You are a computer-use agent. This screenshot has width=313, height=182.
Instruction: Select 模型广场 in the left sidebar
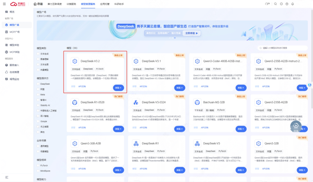tap(16, 25)
